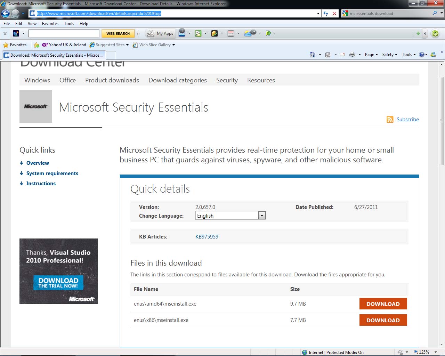Click the green photo toolbar icon
This screenshot has width=445, height=356.
[x=198, y=33]
